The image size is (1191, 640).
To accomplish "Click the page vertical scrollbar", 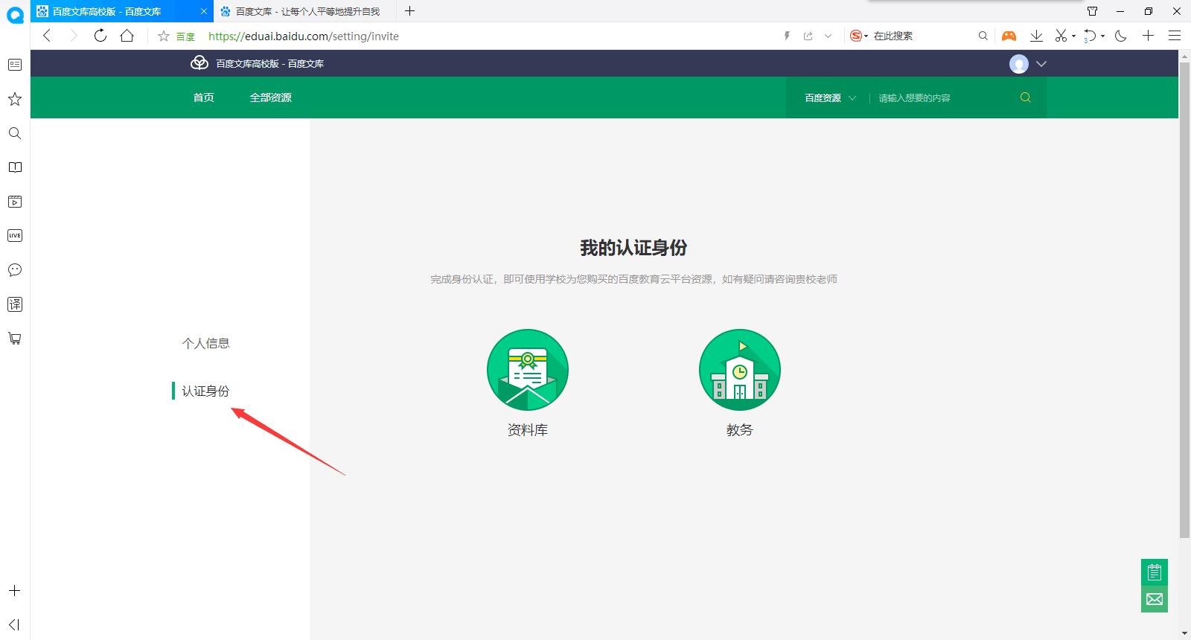I will tap(1184, 299).
